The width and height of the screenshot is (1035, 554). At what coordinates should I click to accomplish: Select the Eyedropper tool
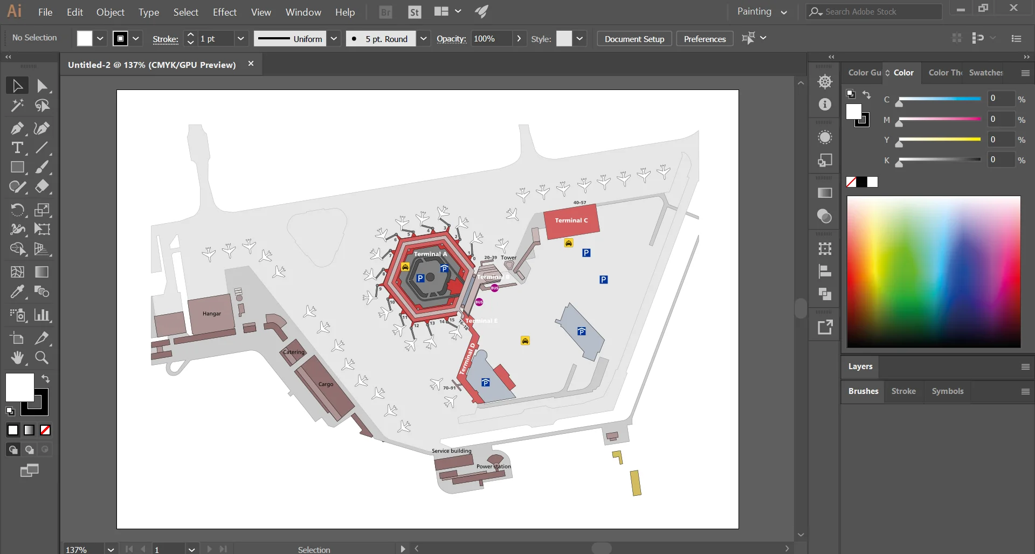[x=18, y=292]
